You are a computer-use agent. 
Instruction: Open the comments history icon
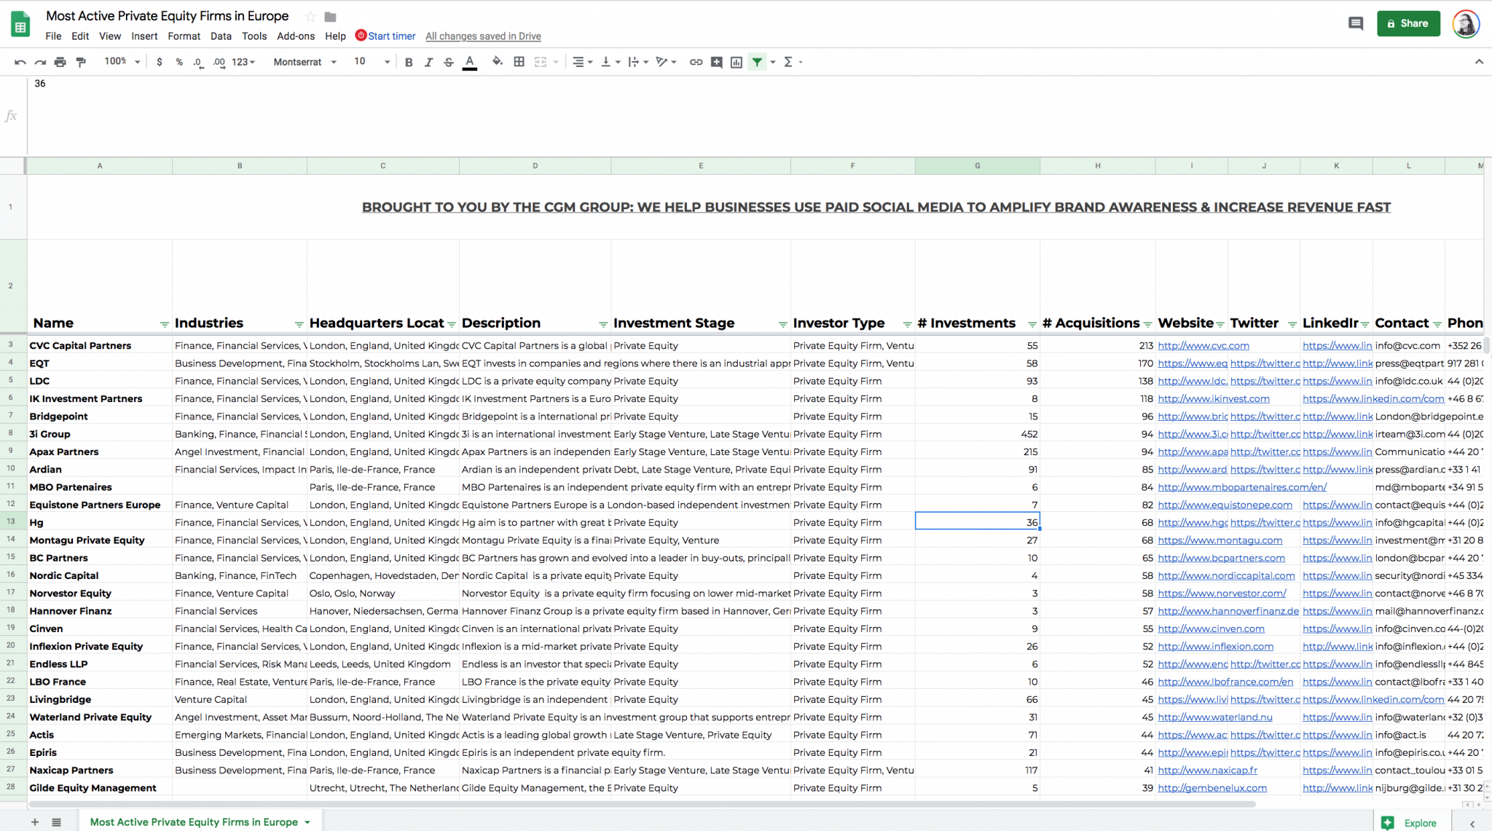(x=1355, y=23)
